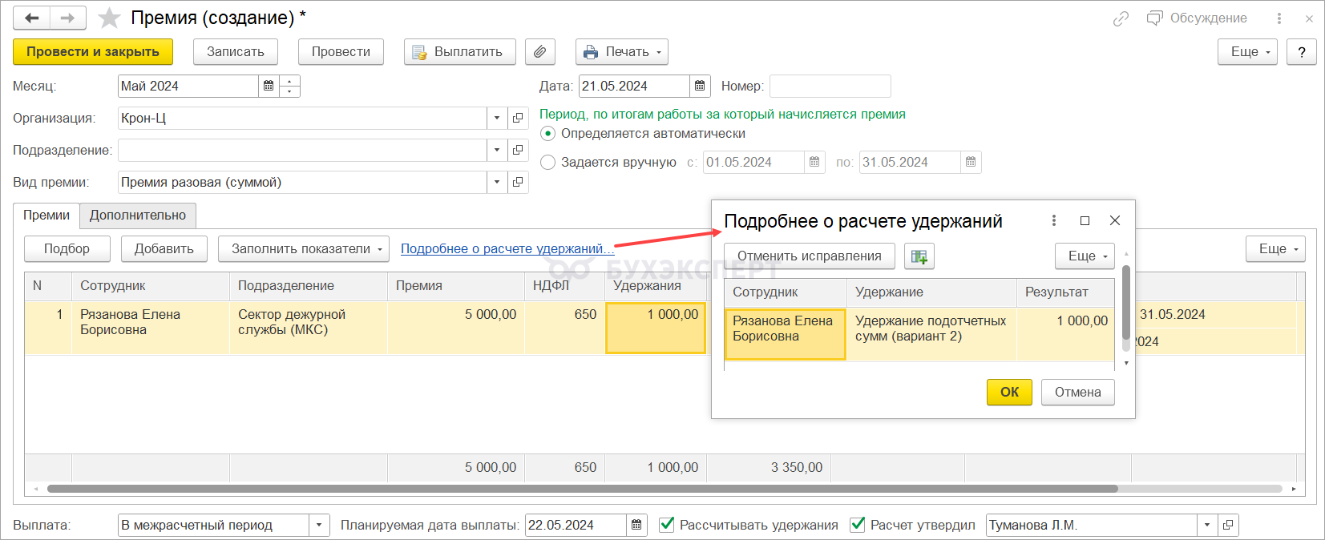
Task: Switch to the Дополнительно tab
Action: point(138,216)
